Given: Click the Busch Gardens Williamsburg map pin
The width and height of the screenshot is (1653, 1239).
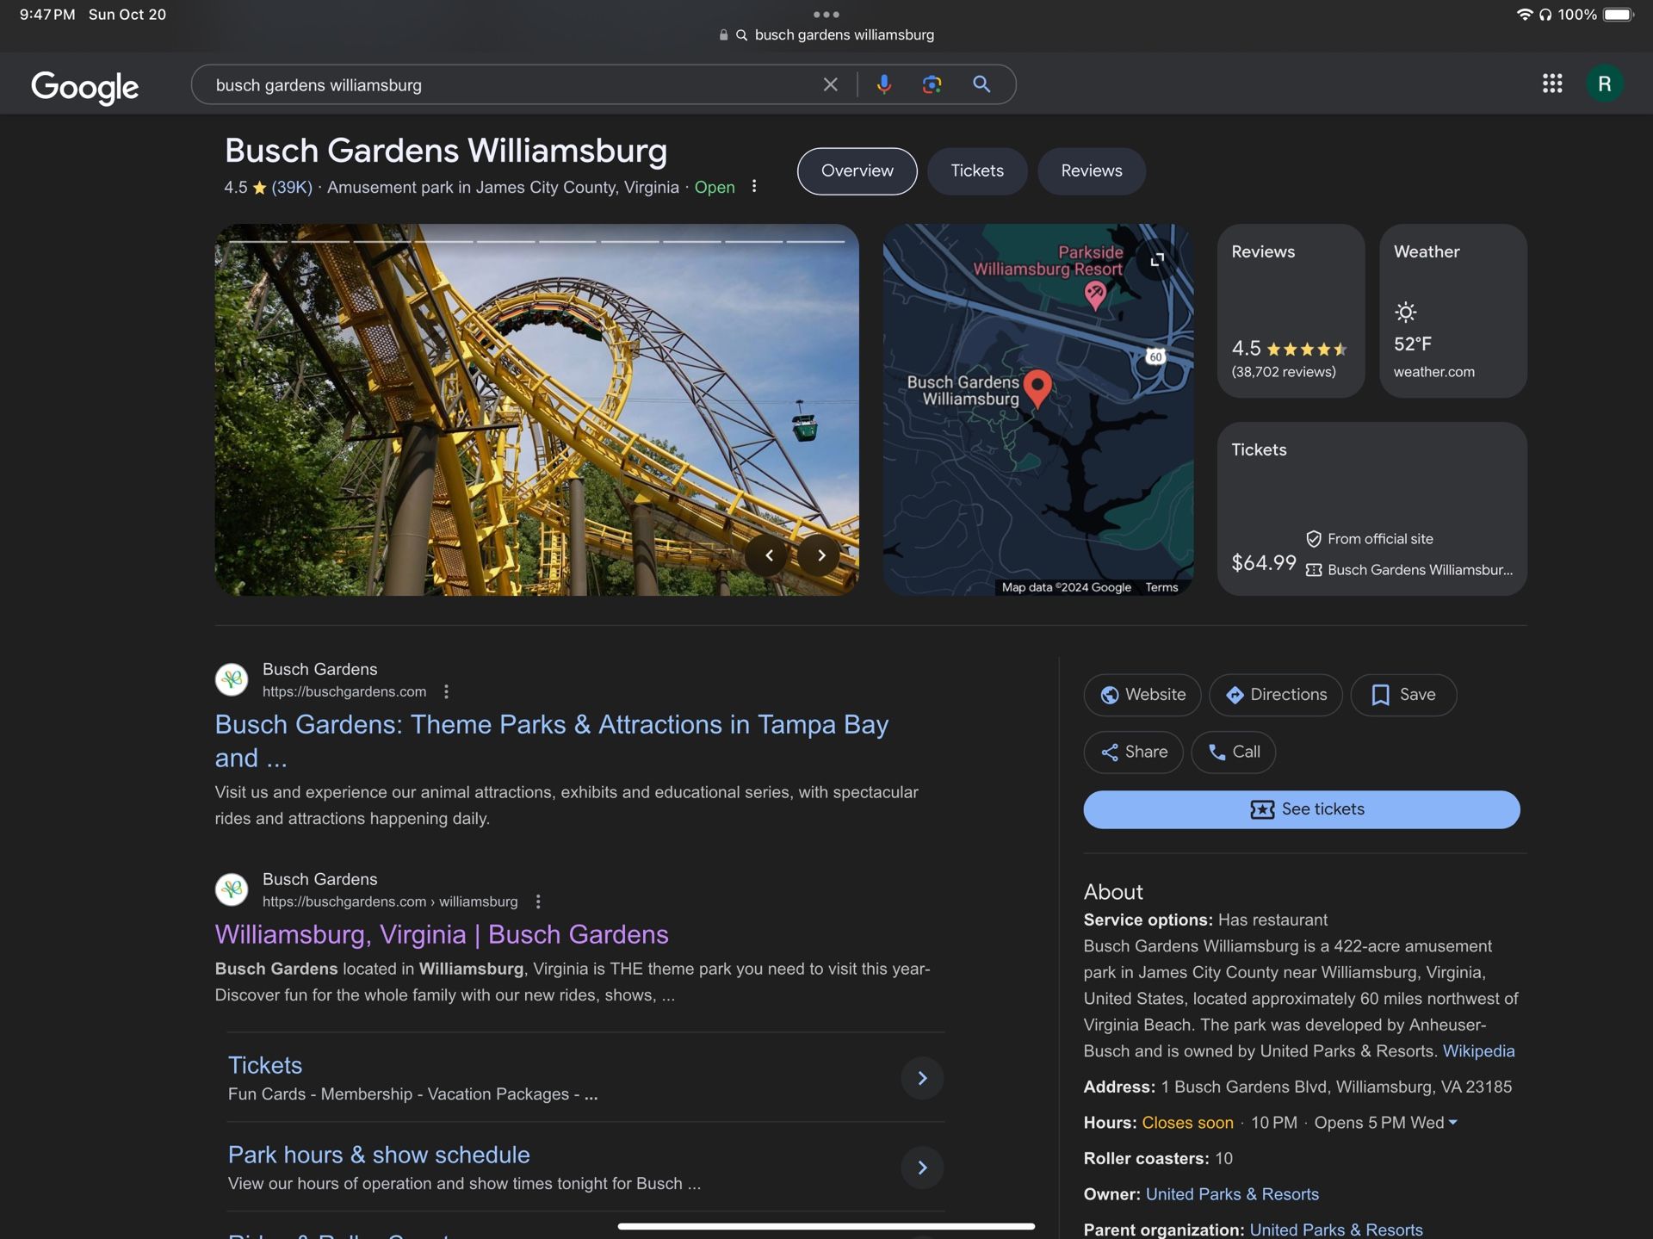Looking at the screenshot, I should click(x=1037, y=388).
